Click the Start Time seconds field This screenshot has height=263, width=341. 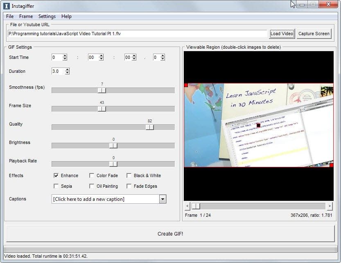[x=128, y=57]
